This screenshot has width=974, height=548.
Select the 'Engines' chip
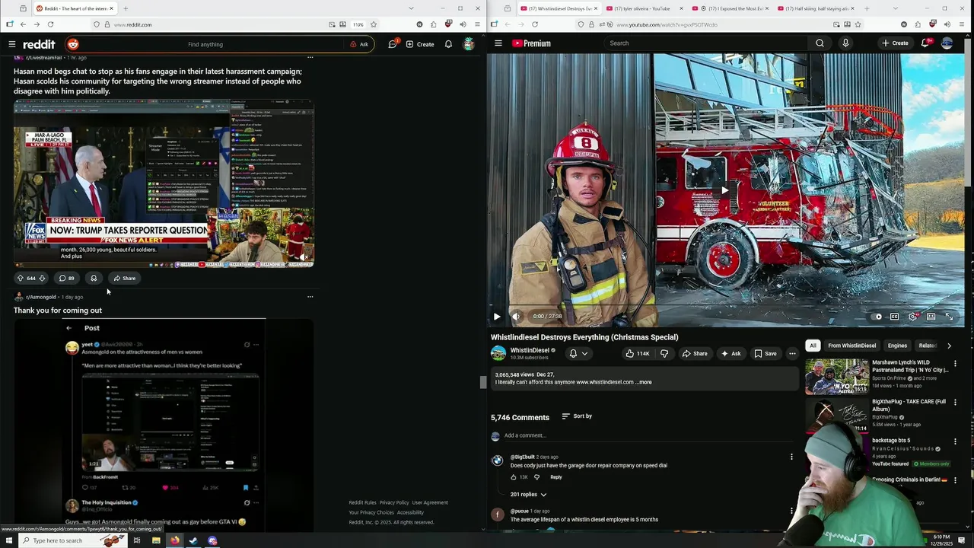(897, 346)
